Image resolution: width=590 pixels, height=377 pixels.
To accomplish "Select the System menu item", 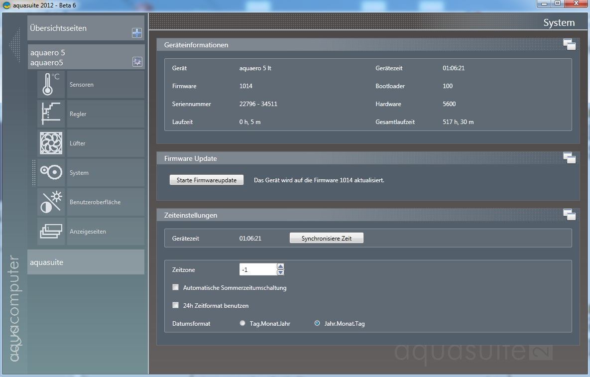I will pos(106,172).
